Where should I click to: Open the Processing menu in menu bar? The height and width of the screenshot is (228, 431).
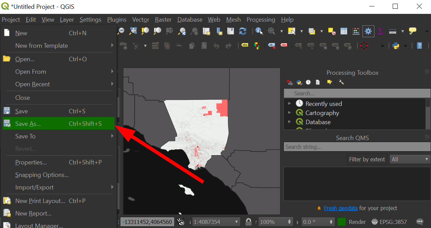point(261,20)
